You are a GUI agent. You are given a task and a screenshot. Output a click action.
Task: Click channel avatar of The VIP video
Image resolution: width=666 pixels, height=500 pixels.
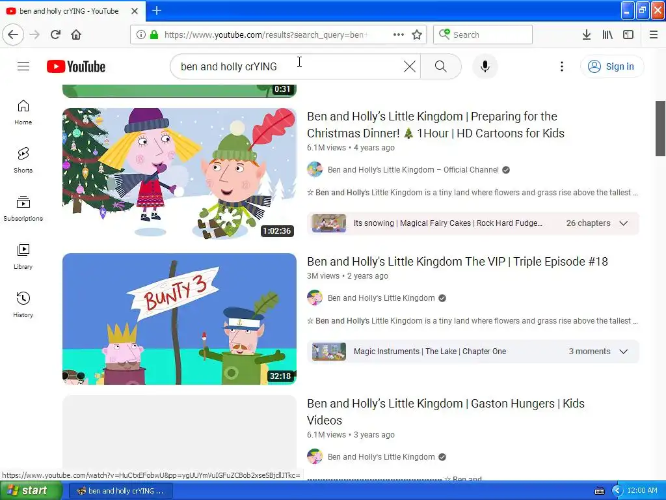[315, 298]
